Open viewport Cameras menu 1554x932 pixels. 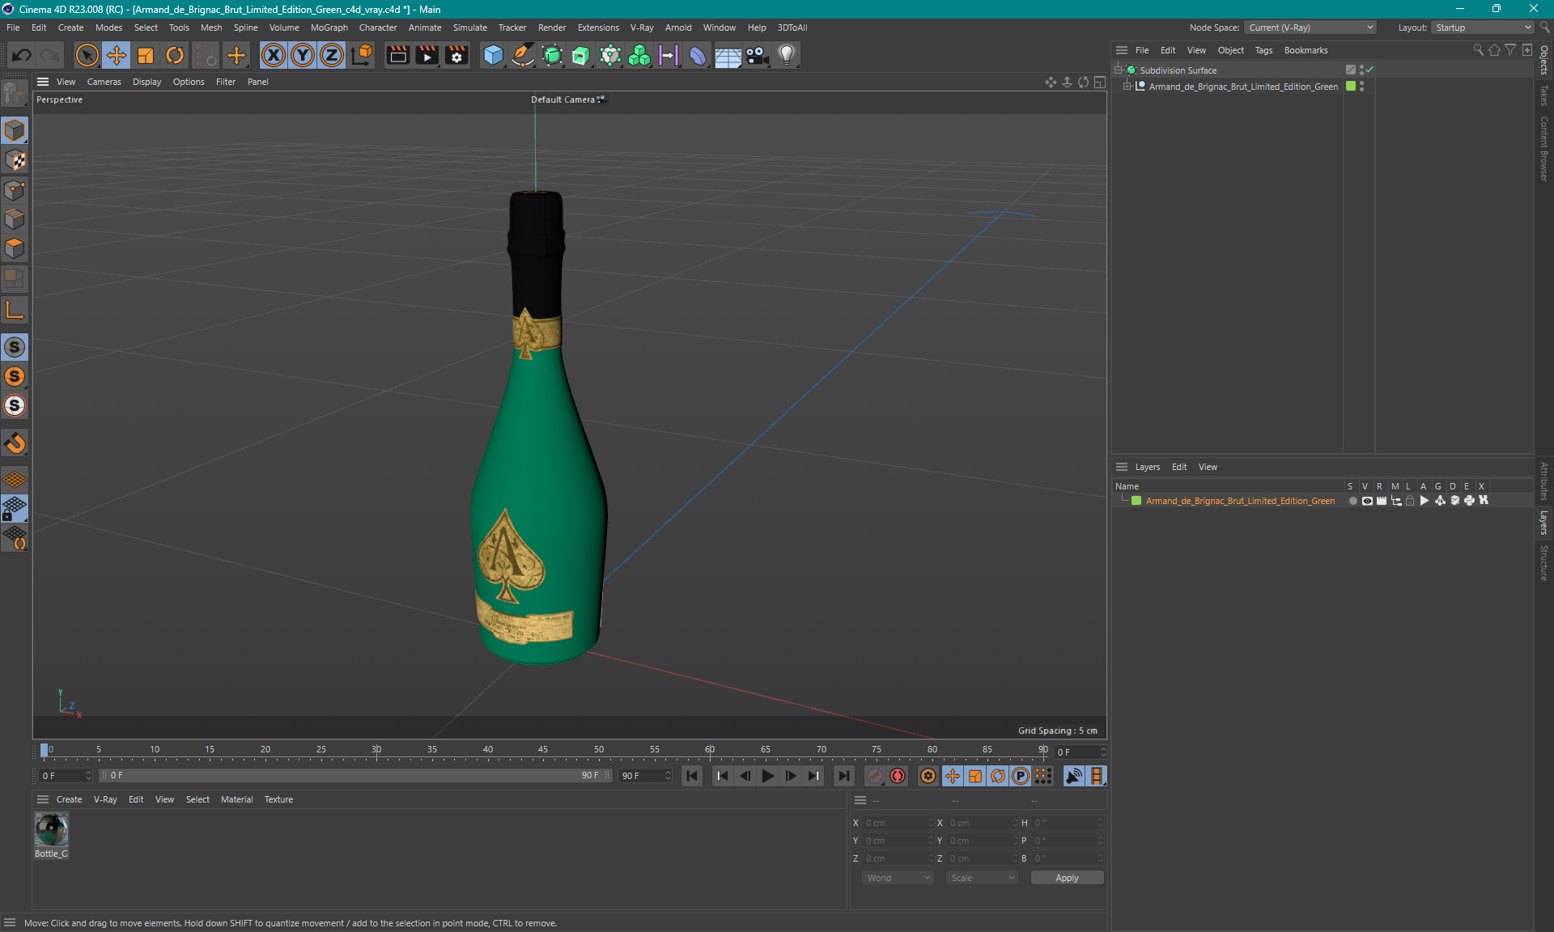(x=104, y=82)
